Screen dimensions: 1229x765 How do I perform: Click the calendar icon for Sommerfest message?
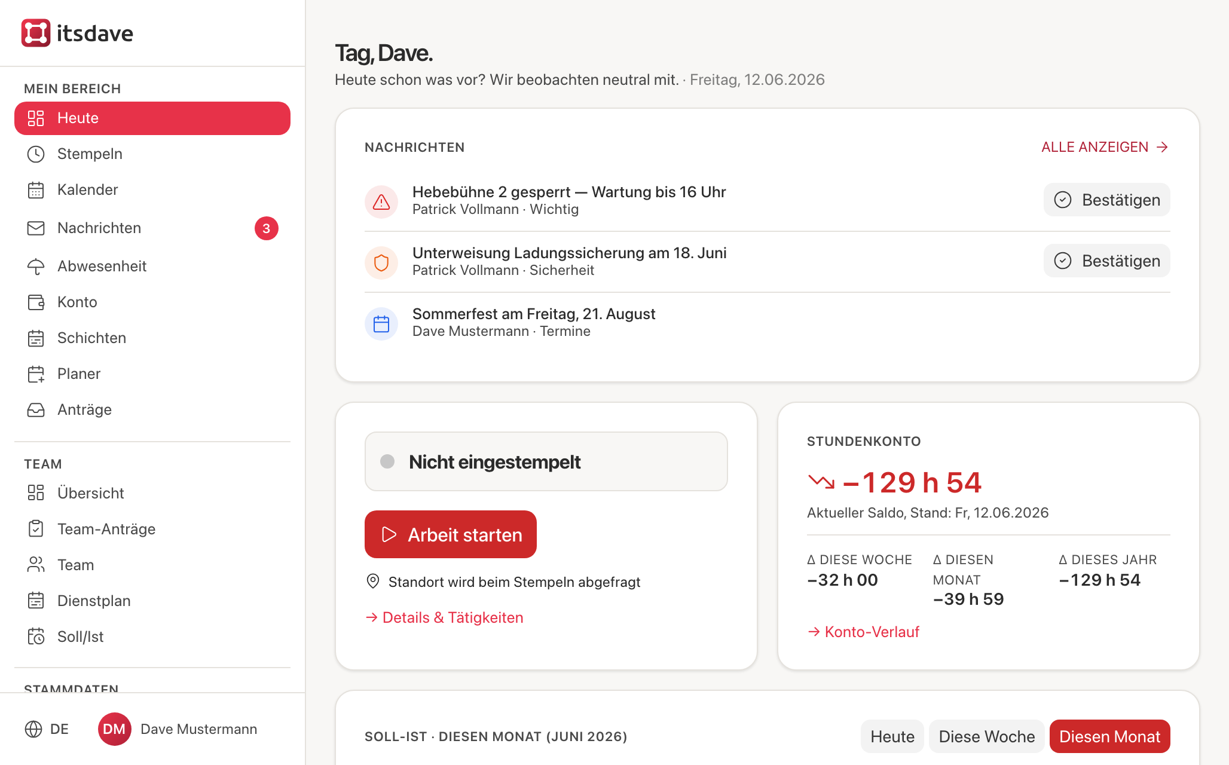(x=381, y=323)
